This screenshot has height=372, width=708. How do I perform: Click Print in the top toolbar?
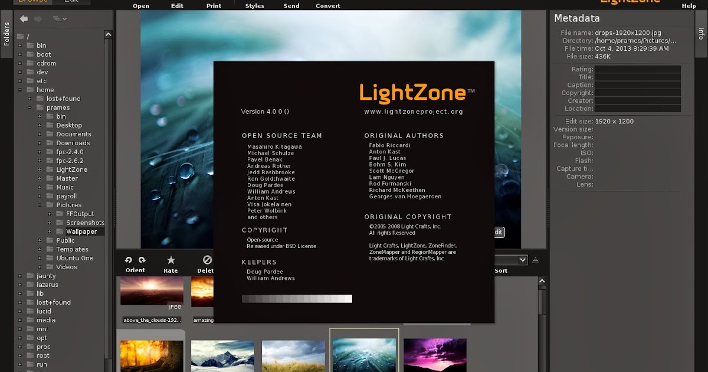[x=214, y=6]
